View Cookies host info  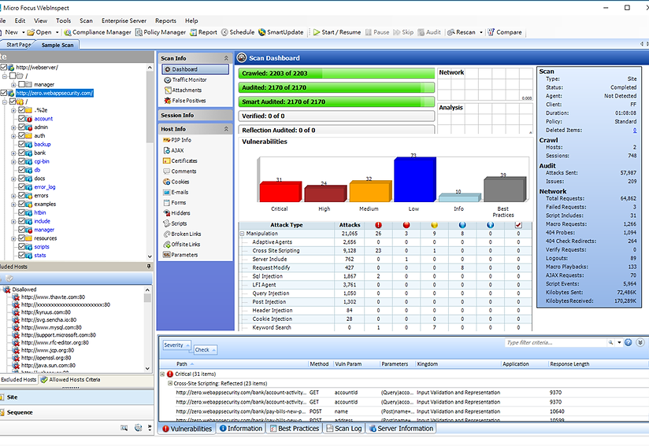pos(176,182)
